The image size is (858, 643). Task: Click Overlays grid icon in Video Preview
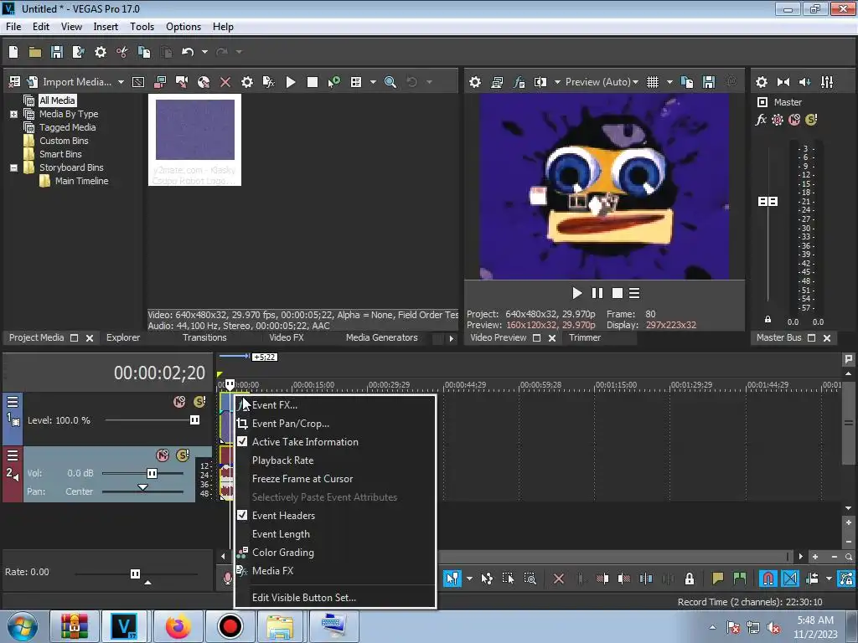(652, 82)
